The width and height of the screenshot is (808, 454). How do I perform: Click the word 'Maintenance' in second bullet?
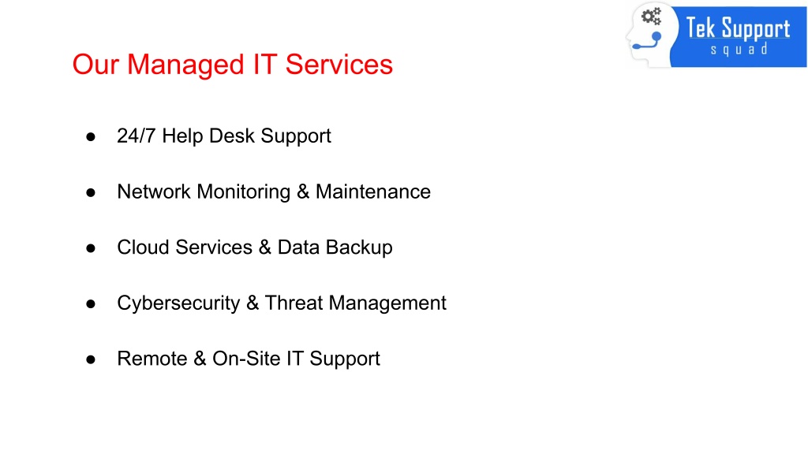(373, 192)
